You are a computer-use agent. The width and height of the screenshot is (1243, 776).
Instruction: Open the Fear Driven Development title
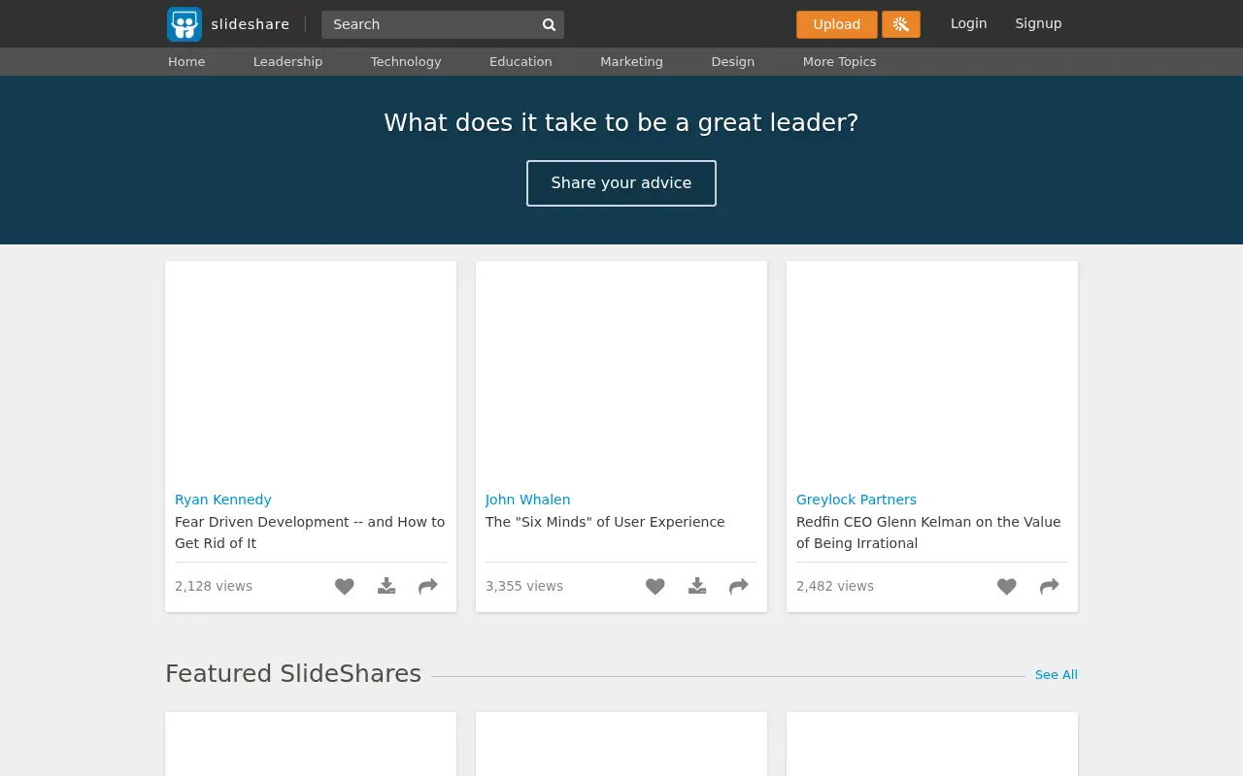(310, 533)
